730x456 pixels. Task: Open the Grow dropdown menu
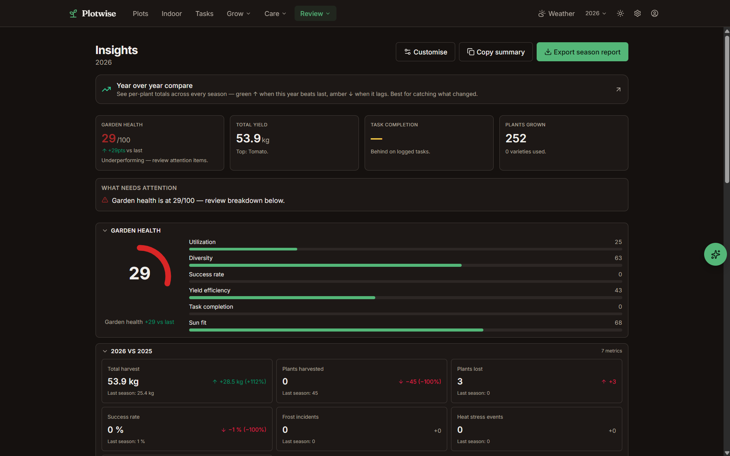(x=239, y=14)
